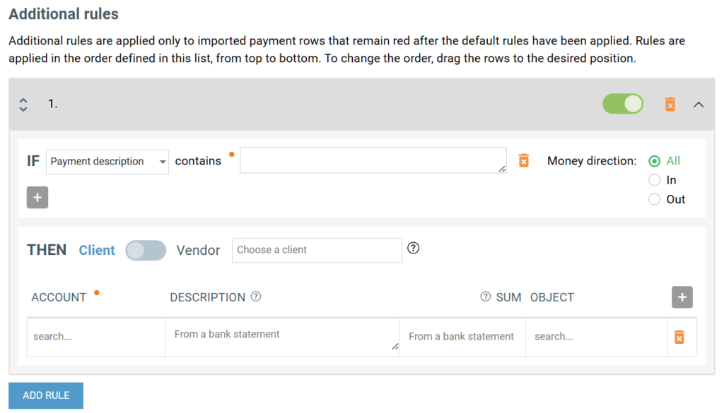
Task: Switch the Client/Vendor toggle to Vendor
Action: click(x=146, y=250)
